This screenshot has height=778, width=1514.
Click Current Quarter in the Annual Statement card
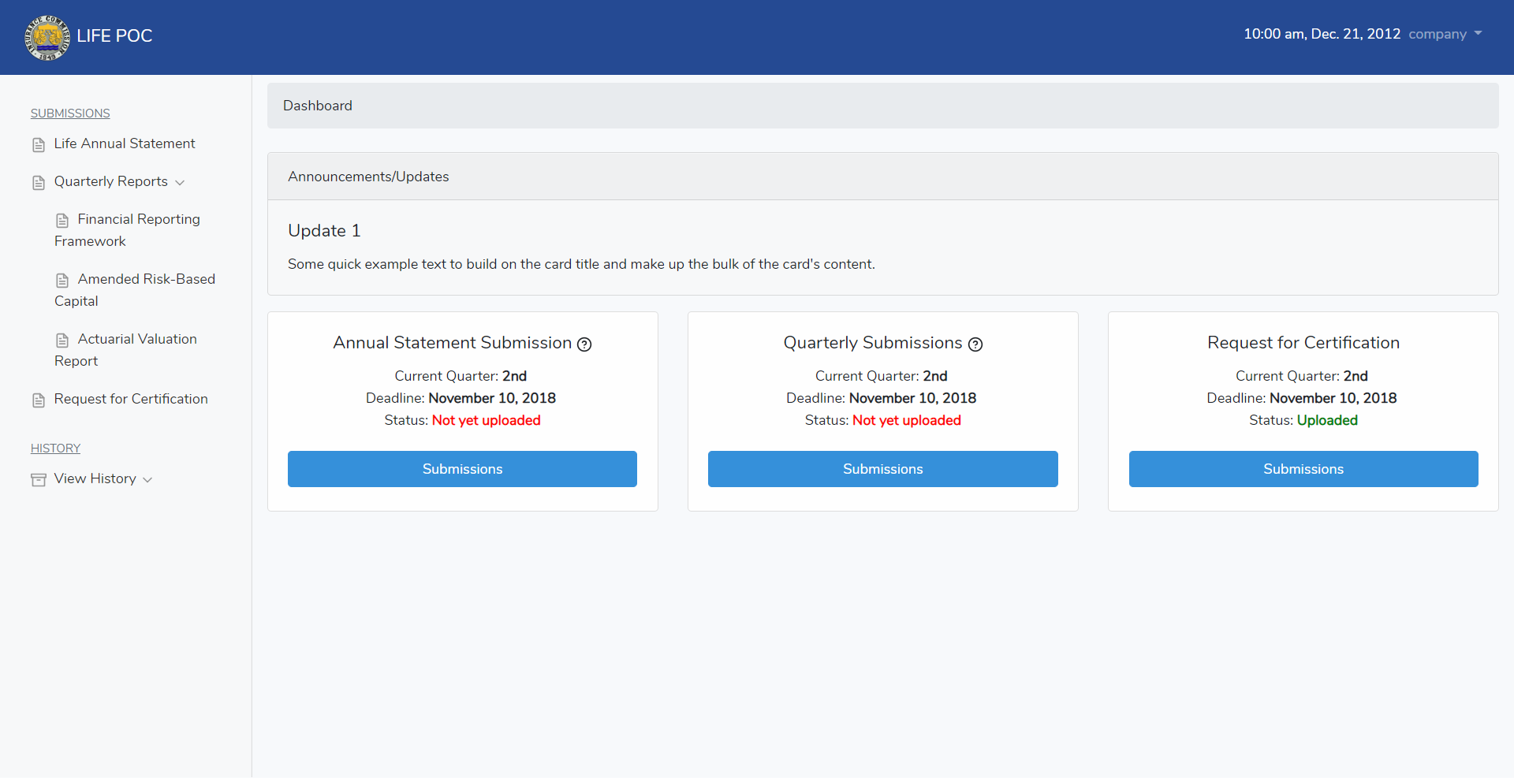(461, 376)
